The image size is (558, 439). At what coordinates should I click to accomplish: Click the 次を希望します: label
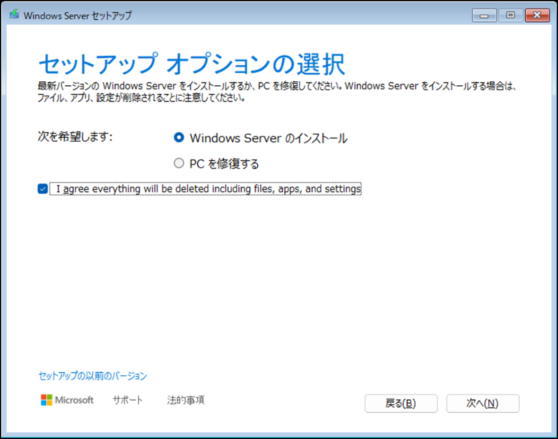point(75,136)
